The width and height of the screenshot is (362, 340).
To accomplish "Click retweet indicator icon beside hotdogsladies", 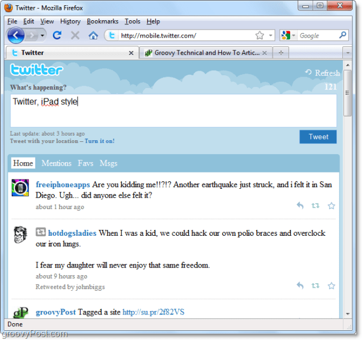I will [x=41, y=232].
